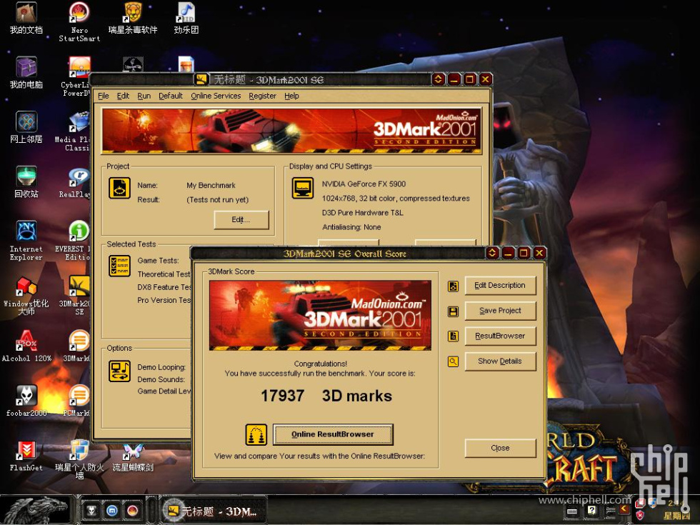Open the 我的文档 desktop icon
Screen dimensions: 700x525
tap(26, 18)
